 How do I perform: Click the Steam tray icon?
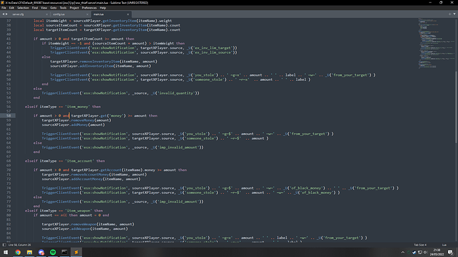(x=414, y=252)
